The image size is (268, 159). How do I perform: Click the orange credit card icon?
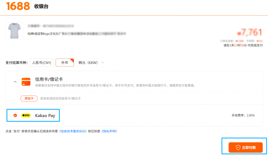pyautogui.click(x=26, y=82)
